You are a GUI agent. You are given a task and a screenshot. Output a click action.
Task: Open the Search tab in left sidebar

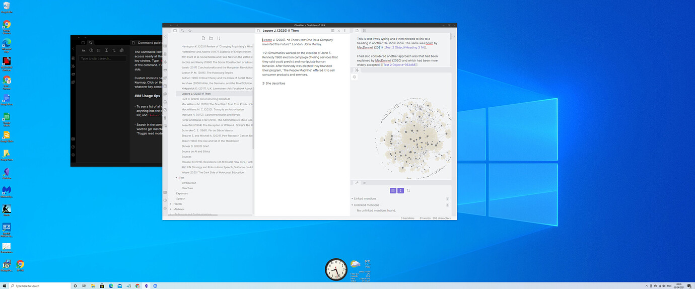click(x=182, y=31)
